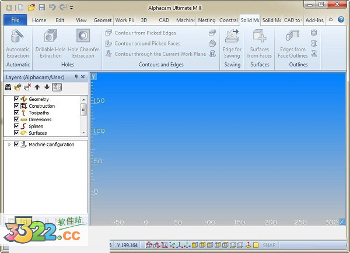
Task: Move layer up with the up arrow
Action: point(37,87)
